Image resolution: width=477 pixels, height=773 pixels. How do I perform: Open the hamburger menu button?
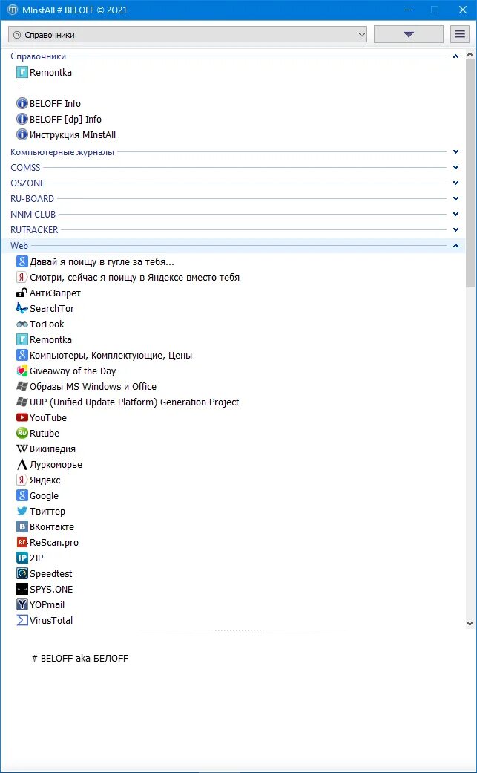(x=460, y=34)
